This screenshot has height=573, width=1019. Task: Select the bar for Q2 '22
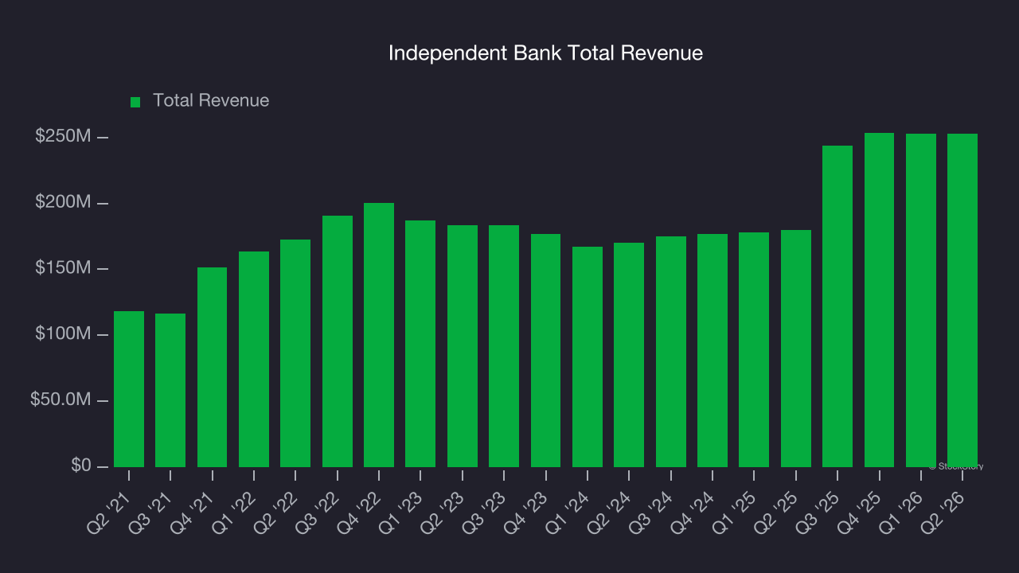pyautogui.click(x=295, y=353)
